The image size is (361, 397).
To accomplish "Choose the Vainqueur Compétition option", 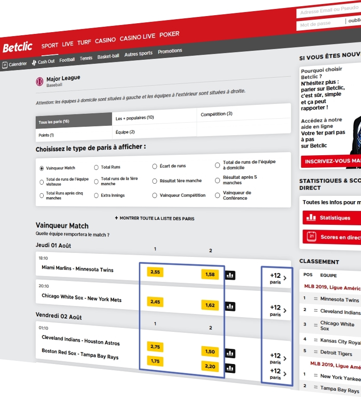I will (154, 195).
